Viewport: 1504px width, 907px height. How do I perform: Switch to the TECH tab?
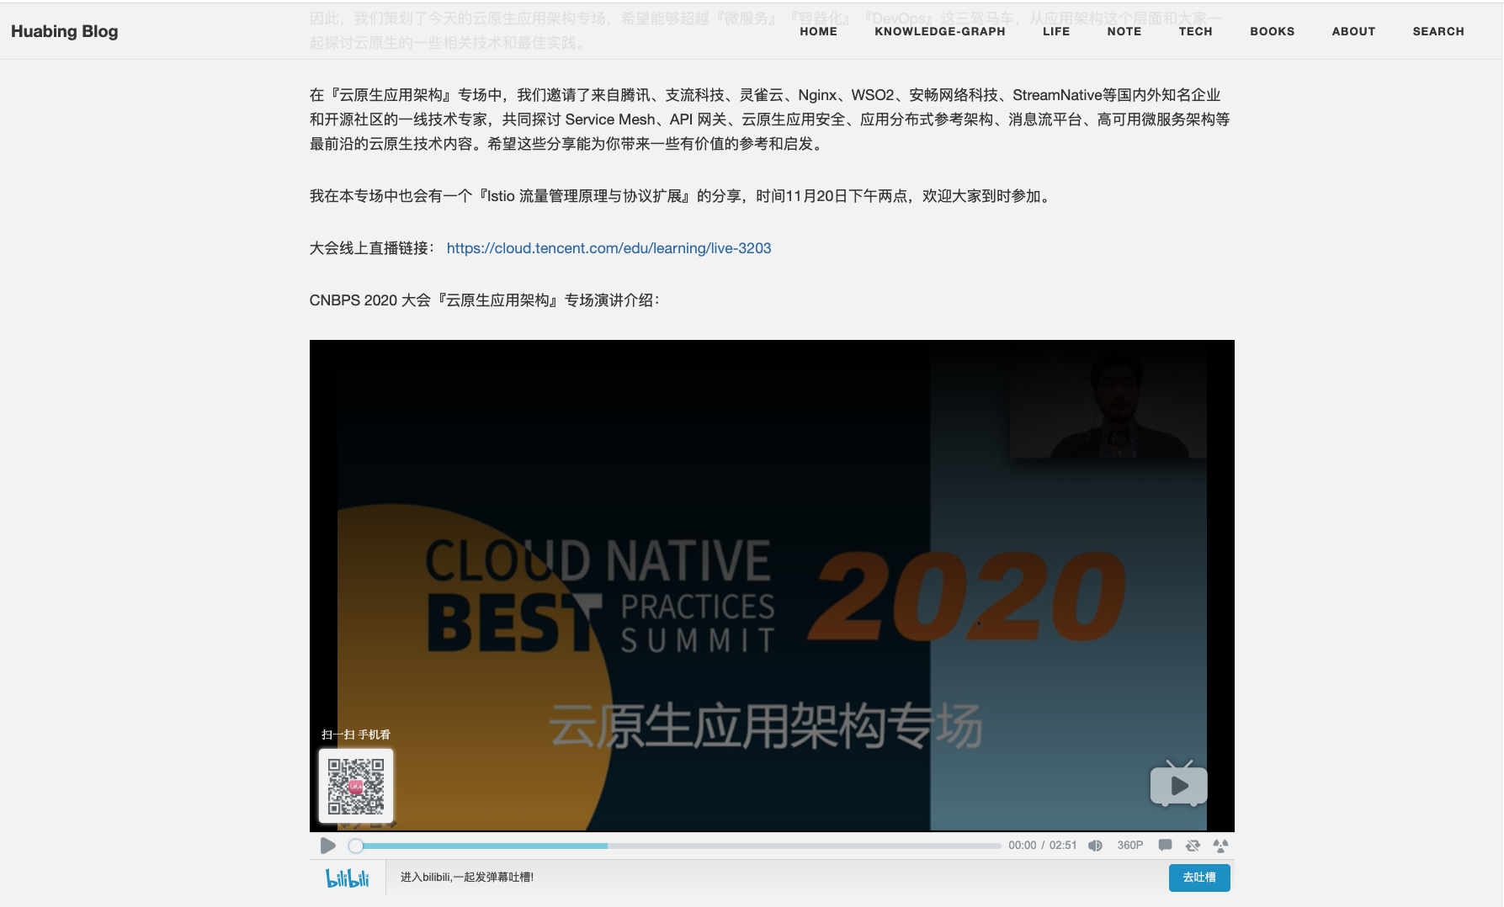tap(1196, 31)
